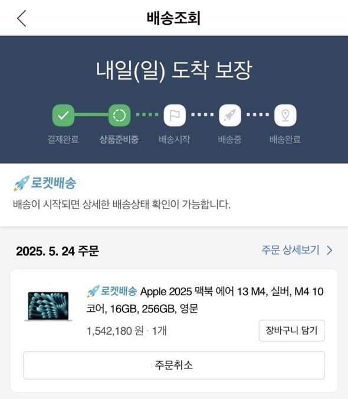The image size is (348, 399).
Task: Go back using the left arrow icon
Action: 22,18
